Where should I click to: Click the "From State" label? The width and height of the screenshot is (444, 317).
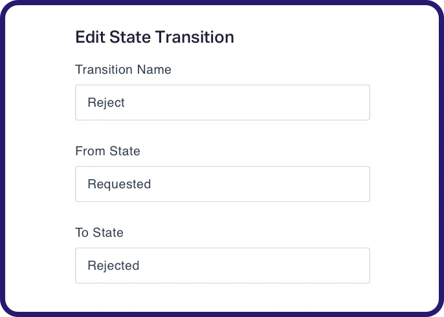pos(107,151)
